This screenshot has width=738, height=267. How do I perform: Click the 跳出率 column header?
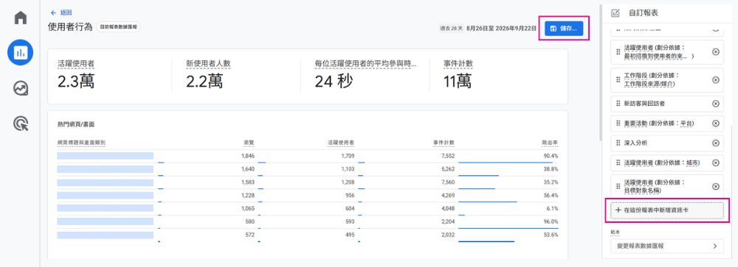(x=550, y=142)
